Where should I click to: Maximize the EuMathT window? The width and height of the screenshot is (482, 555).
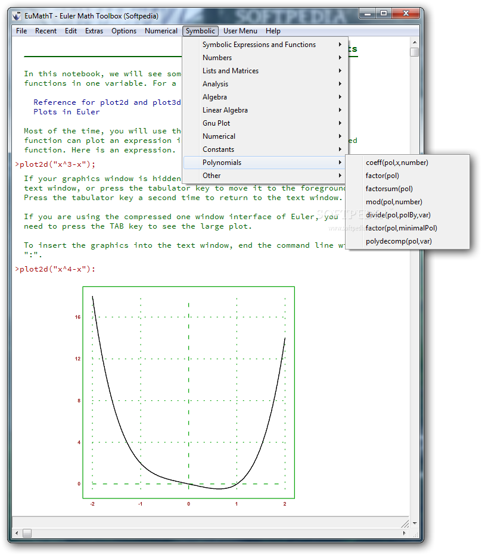point(384,14)
